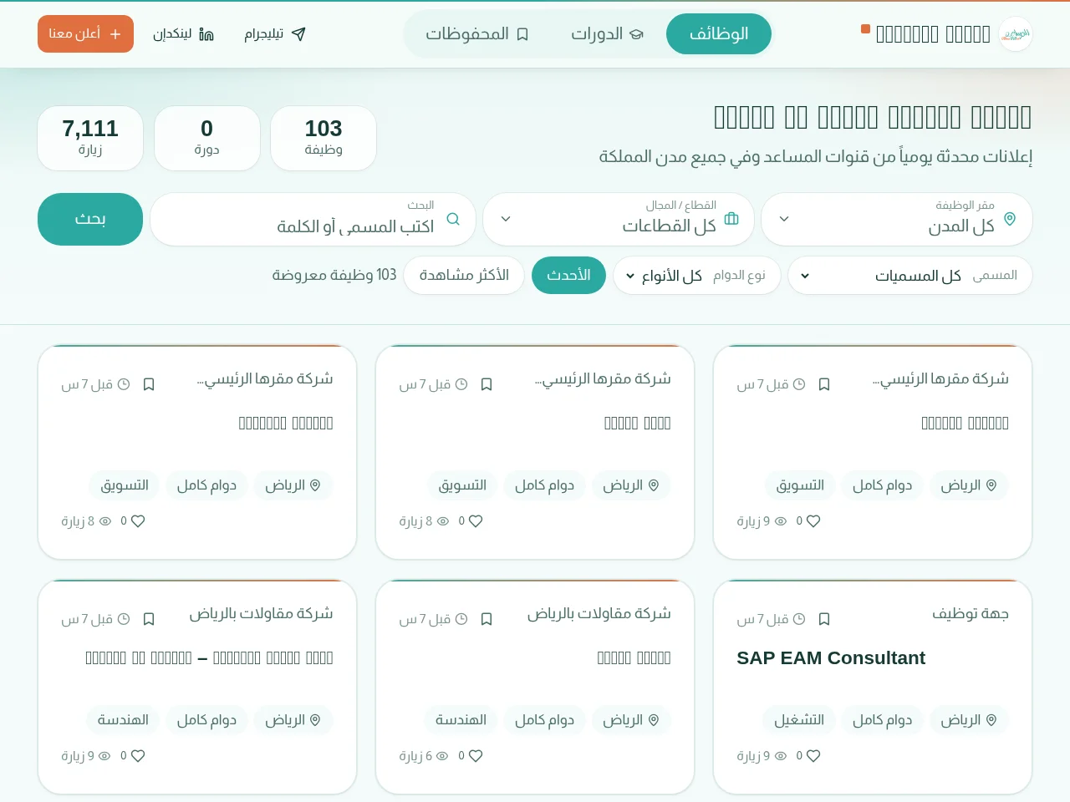Click the heart on الهندسة card with 9 زيارة
Viewport: 1070px width, 802px height.
pyautogui.click(x=137, y=756)
